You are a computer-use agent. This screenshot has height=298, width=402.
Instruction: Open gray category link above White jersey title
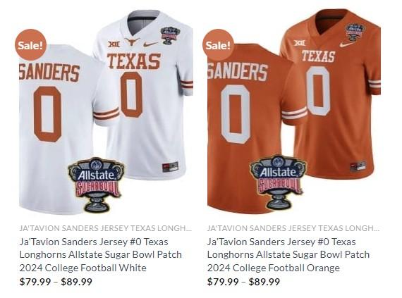pyautogui.click(x=105, y=228)
